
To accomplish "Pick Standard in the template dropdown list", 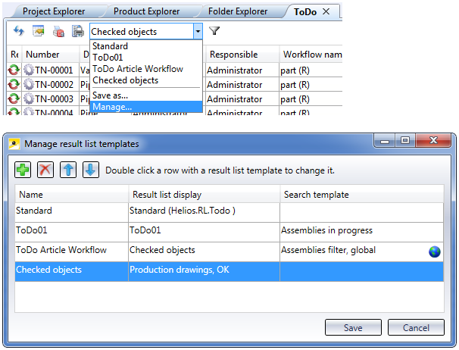I will coord(110,46).
